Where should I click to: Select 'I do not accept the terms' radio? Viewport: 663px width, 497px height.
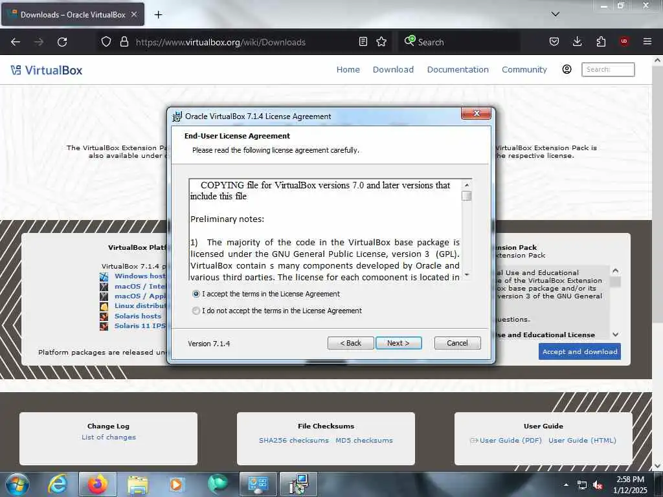point(196,311)
